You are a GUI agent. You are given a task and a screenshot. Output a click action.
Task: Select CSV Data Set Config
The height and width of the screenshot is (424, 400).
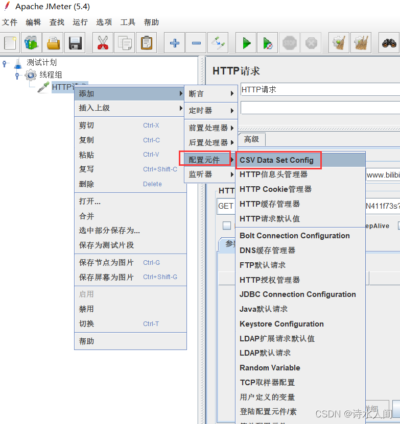click(300, 160)
